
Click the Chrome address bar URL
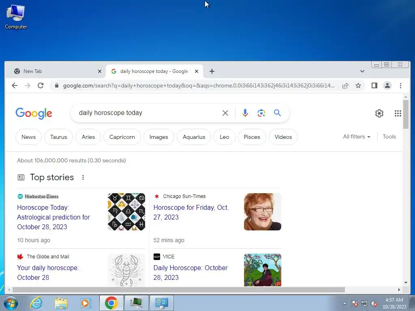click(x=199, y=85)
